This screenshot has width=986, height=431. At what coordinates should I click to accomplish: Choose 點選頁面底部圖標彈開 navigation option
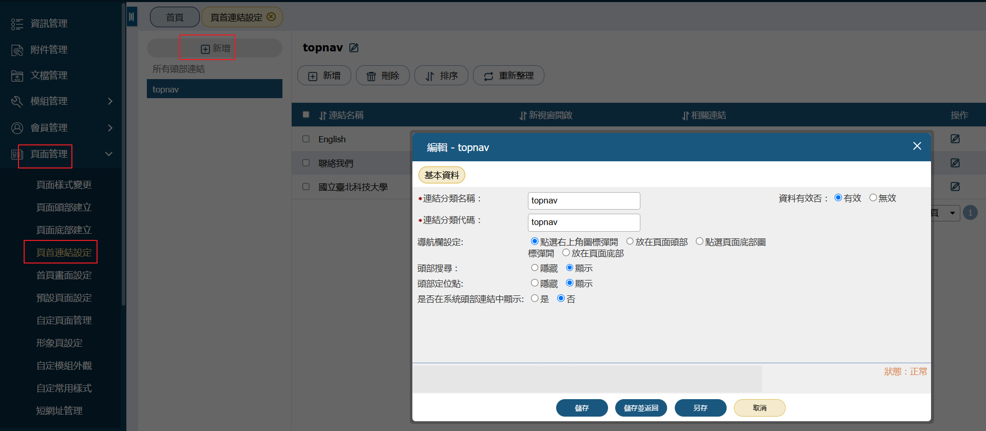tap(699, 241)
